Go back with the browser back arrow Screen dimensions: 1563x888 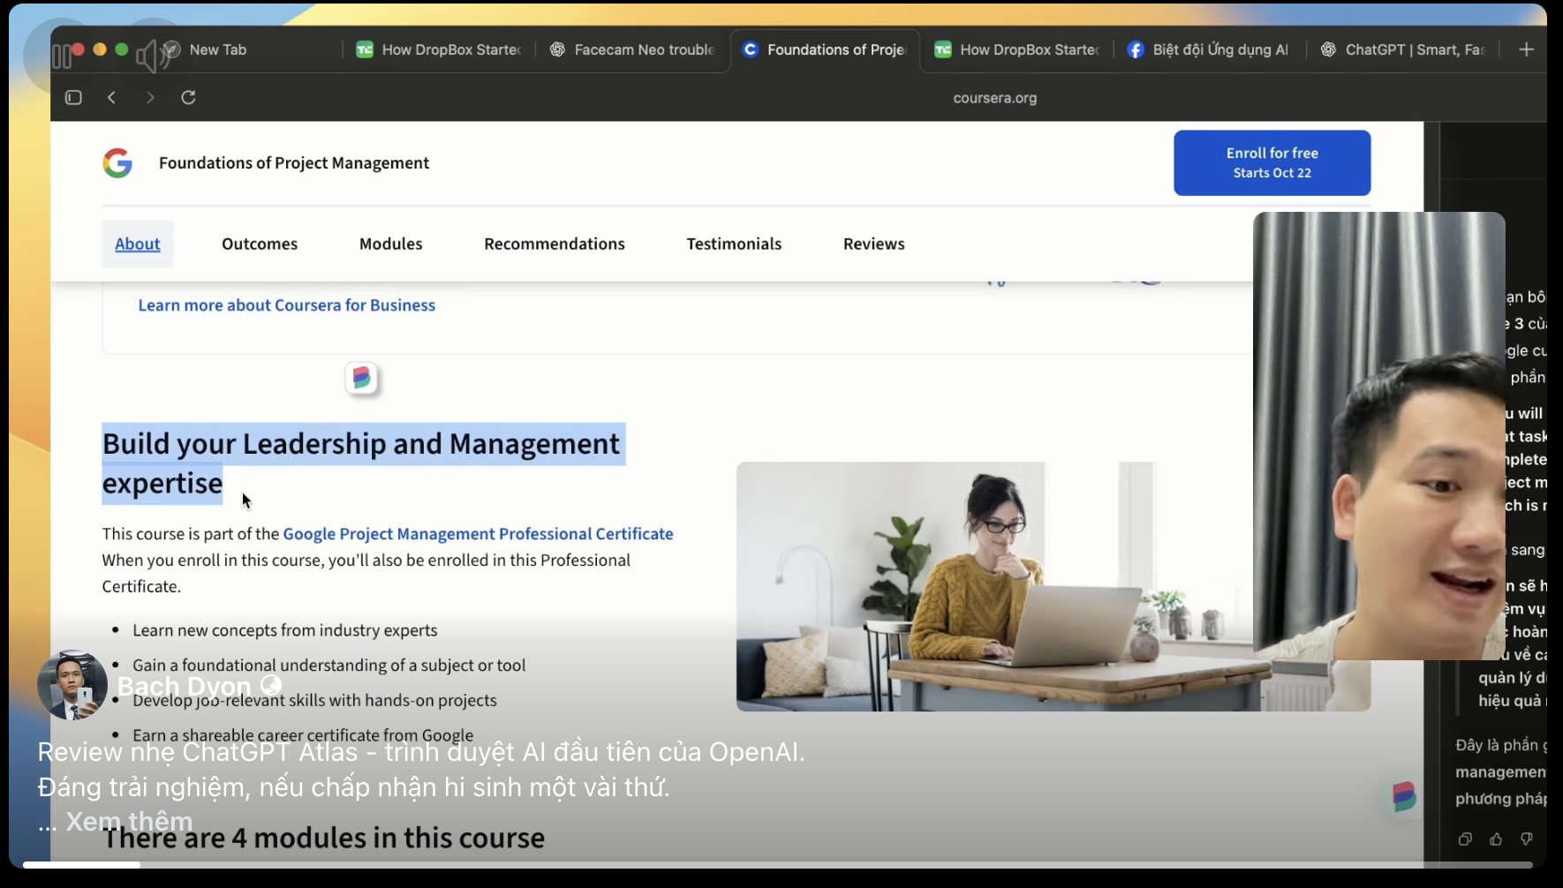[x=111, y=98]
